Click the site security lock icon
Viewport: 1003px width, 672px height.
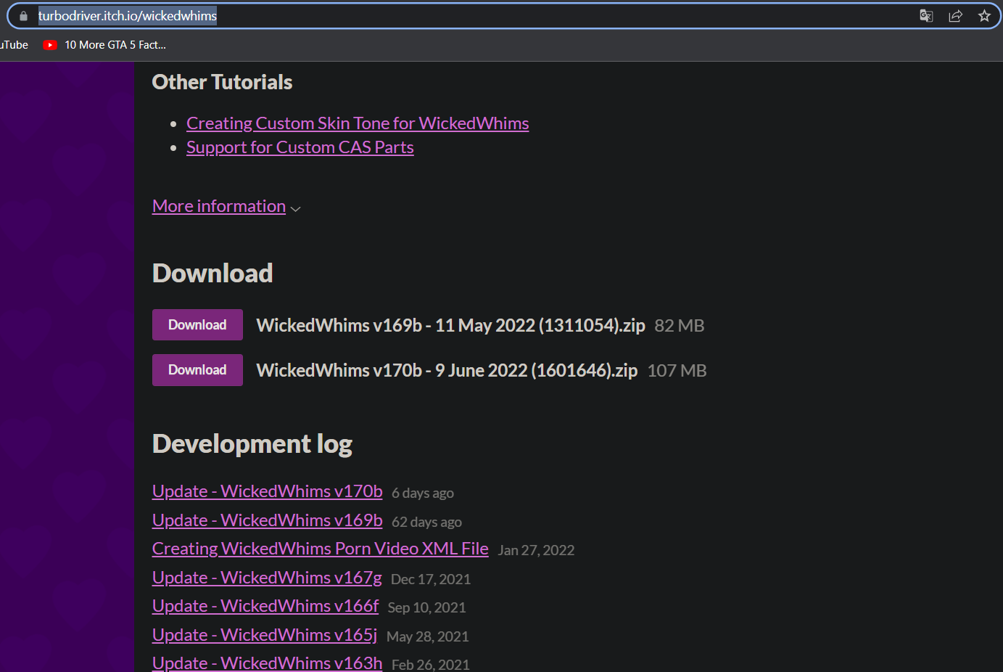(23, 16)
